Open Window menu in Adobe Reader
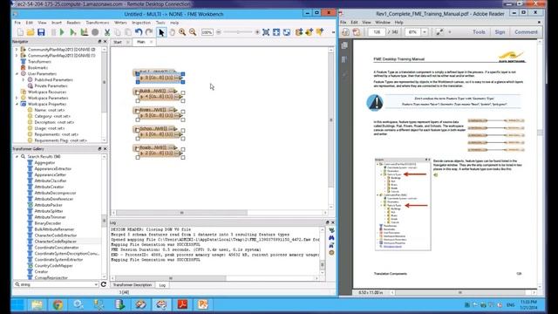 [x=383, y=22]
